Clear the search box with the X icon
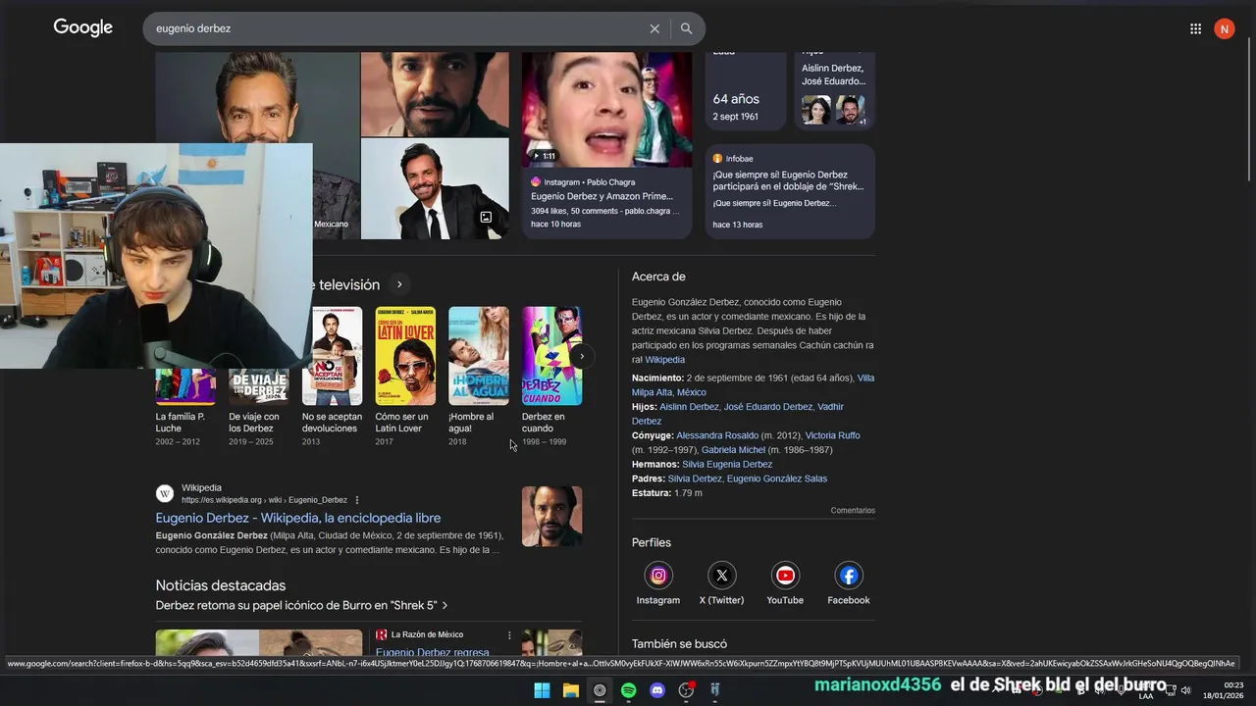 coord(654,28)
